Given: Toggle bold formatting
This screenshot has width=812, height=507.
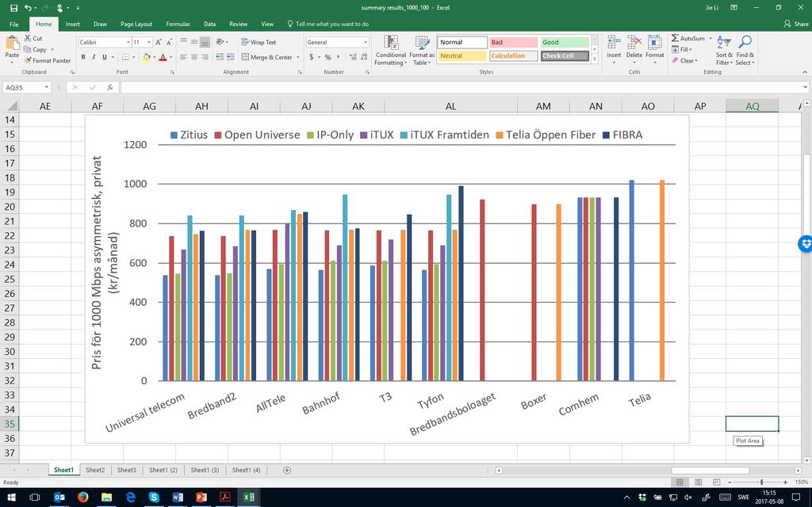Looking at the screenshot, I should point(82,57).
